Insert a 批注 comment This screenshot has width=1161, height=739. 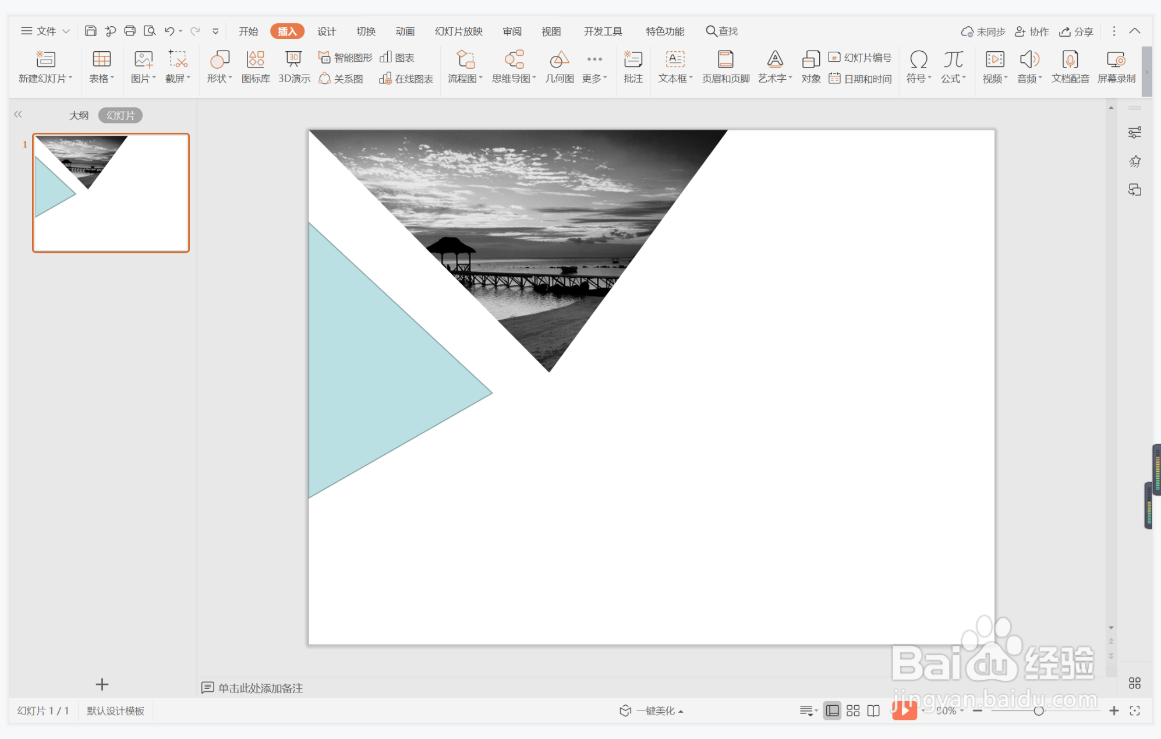pos(633,66)
